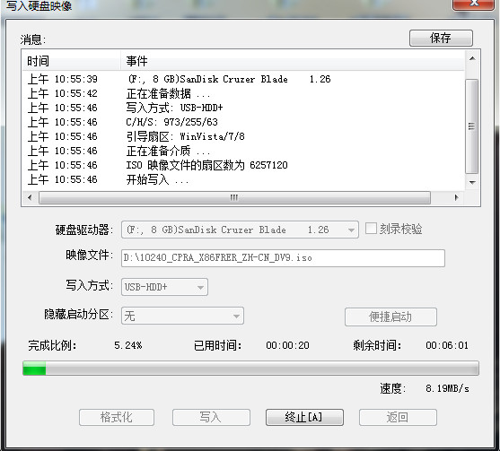Click the scroll right arrow in message list
This screenshot has height=451, width=500.
click(456, 197)
